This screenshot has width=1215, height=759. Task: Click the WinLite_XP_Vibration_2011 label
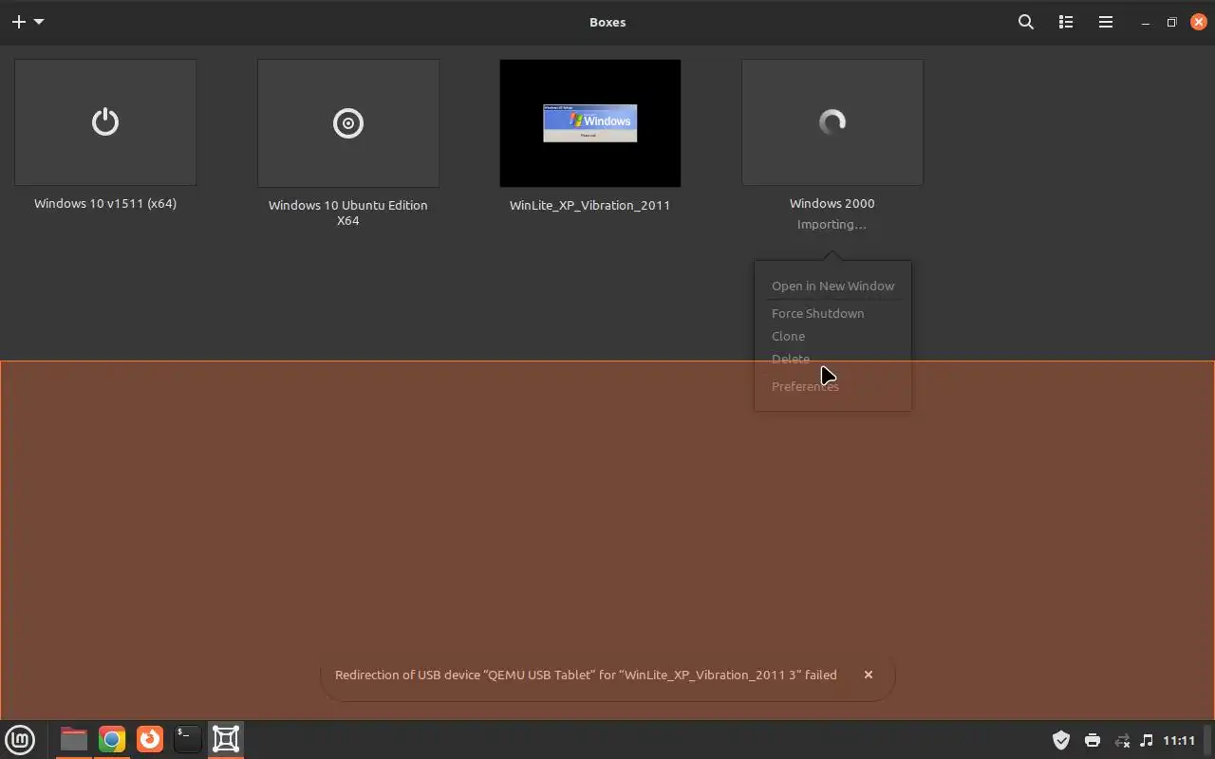(589, 205)
